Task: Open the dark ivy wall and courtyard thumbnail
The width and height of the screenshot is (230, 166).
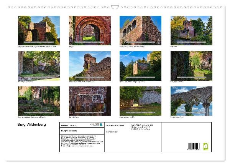Action: (x=191, y=66)
